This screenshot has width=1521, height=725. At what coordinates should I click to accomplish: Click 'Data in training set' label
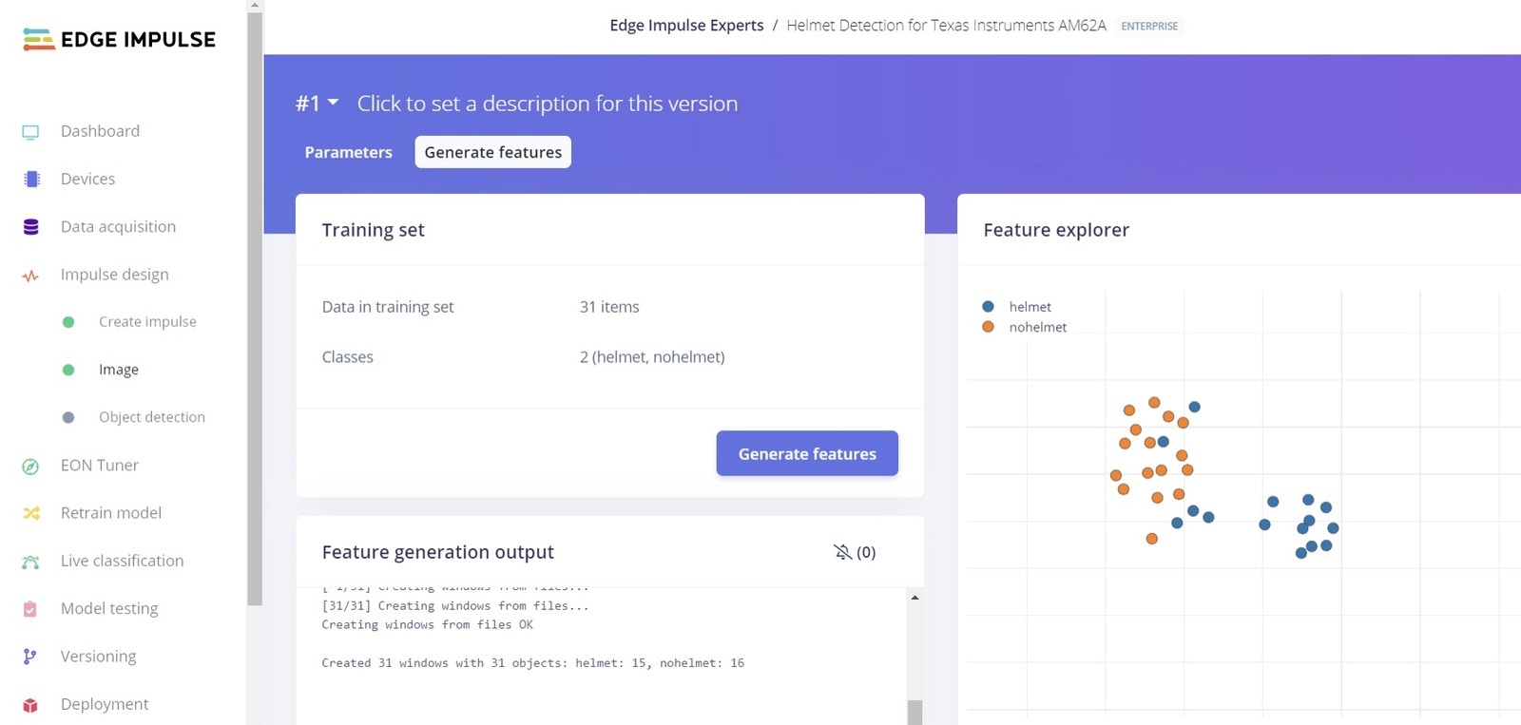(388, 307)
